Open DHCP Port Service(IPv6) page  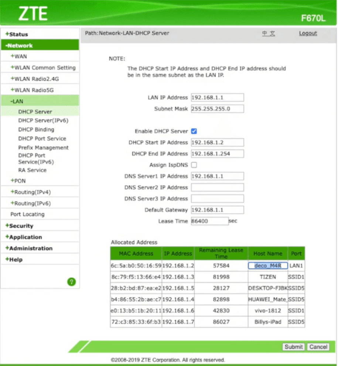(36, 158)
